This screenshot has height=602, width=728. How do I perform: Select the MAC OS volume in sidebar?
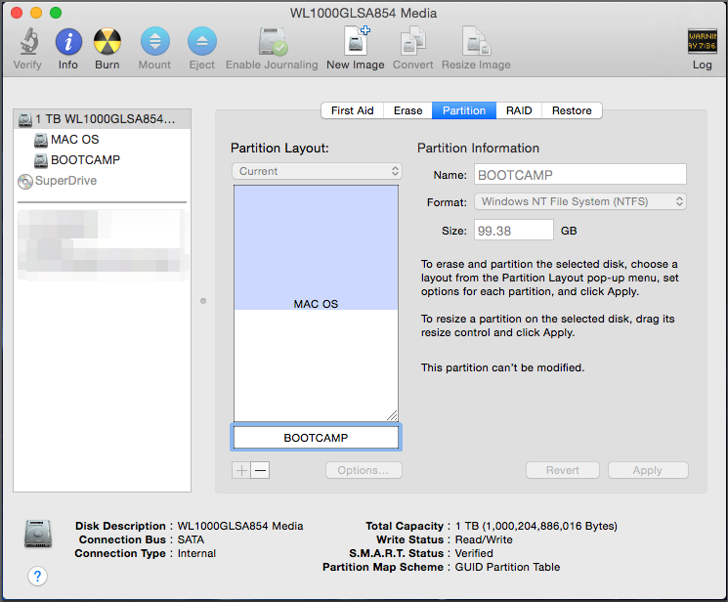[x=74, y=140]
